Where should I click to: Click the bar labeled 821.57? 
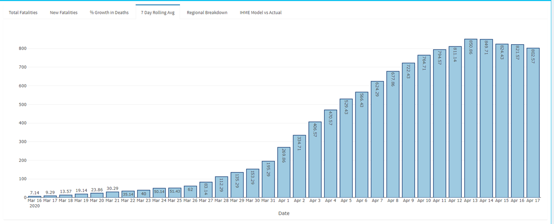point(518,121)
